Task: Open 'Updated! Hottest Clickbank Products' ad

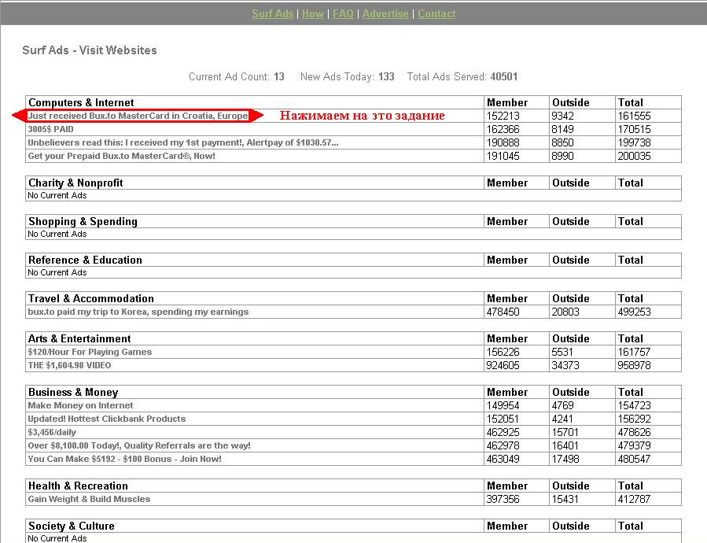Action: click(x=107, y=419)
